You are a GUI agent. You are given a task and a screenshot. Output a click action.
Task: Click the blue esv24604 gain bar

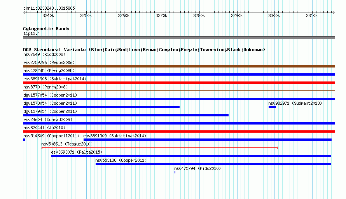179,123
